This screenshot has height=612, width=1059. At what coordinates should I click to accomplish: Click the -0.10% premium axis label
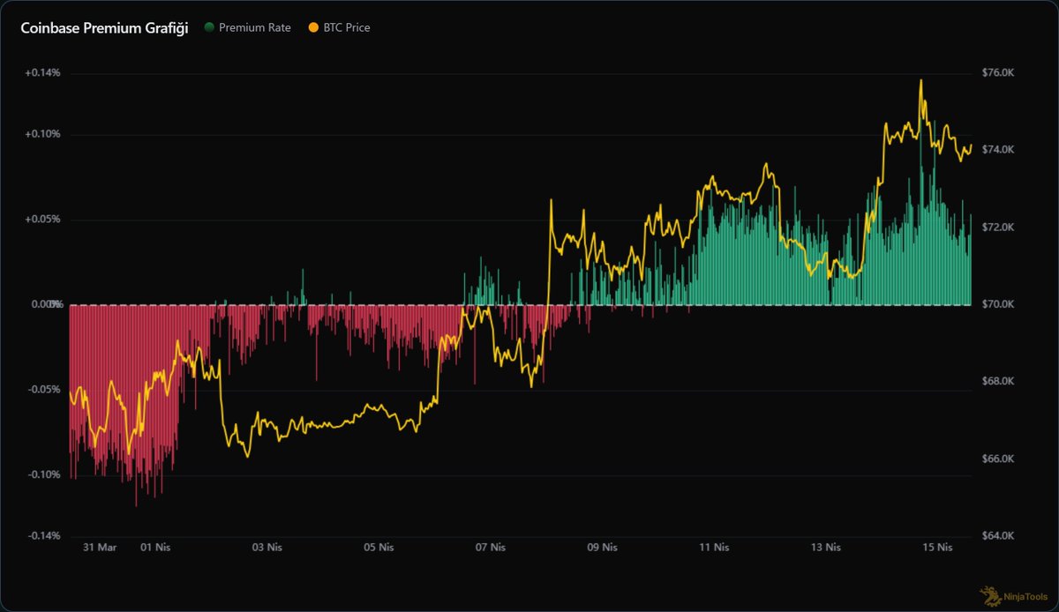43,474
